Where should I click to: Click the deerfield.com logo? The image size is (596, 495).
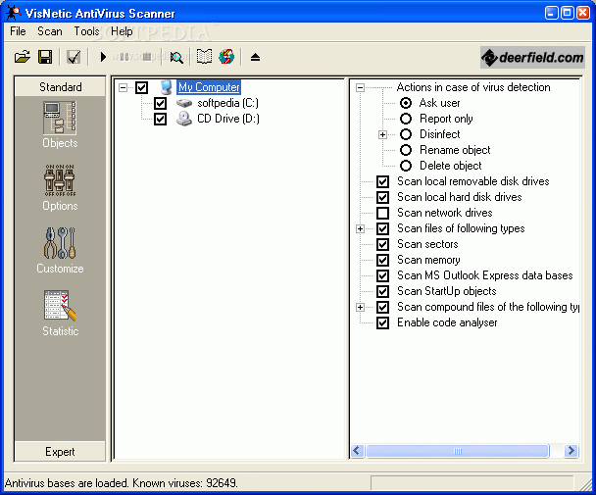(x=532, y=58)
